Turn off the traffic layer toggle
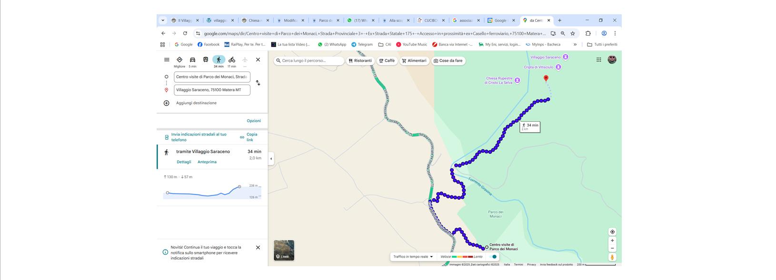776x280 pixels. click(493, 257)
